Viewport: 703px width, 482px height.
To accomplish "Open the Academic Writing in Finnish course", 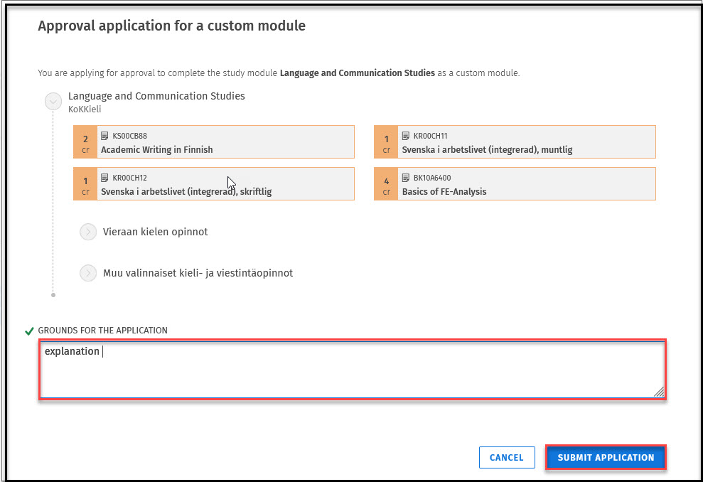I will (x=157, y=150).
